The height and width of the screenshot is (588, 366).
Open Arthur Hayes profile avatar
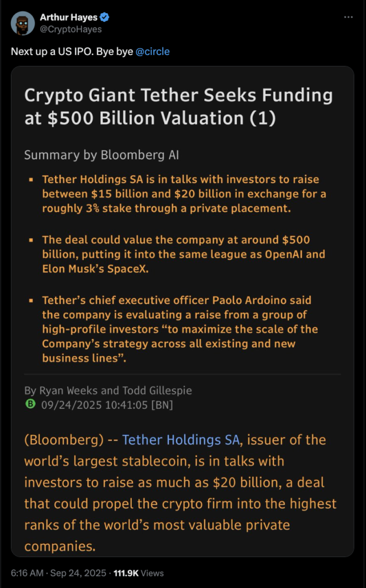tap(22, 23)
